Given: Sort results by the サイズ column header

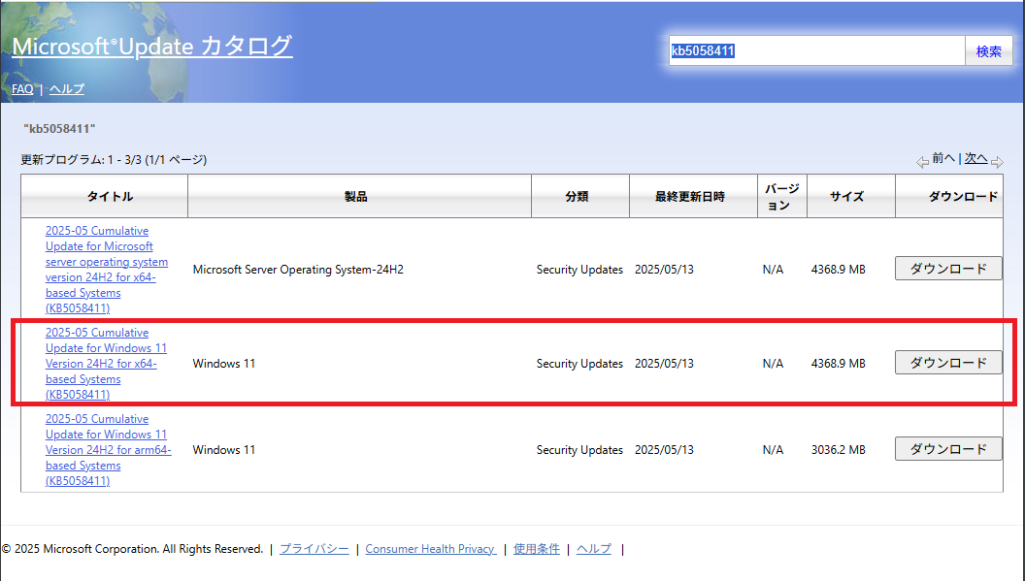Looking at the screenshot, I should tap(850, 195).
